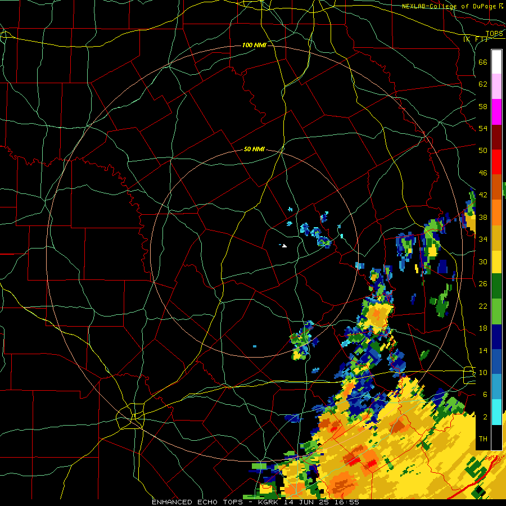
Task: Click the '50 NMI' range ring label
Action: 254,149
